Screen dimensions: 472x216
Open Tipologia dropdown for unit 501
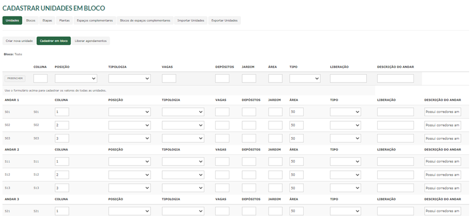click(183, 112)
